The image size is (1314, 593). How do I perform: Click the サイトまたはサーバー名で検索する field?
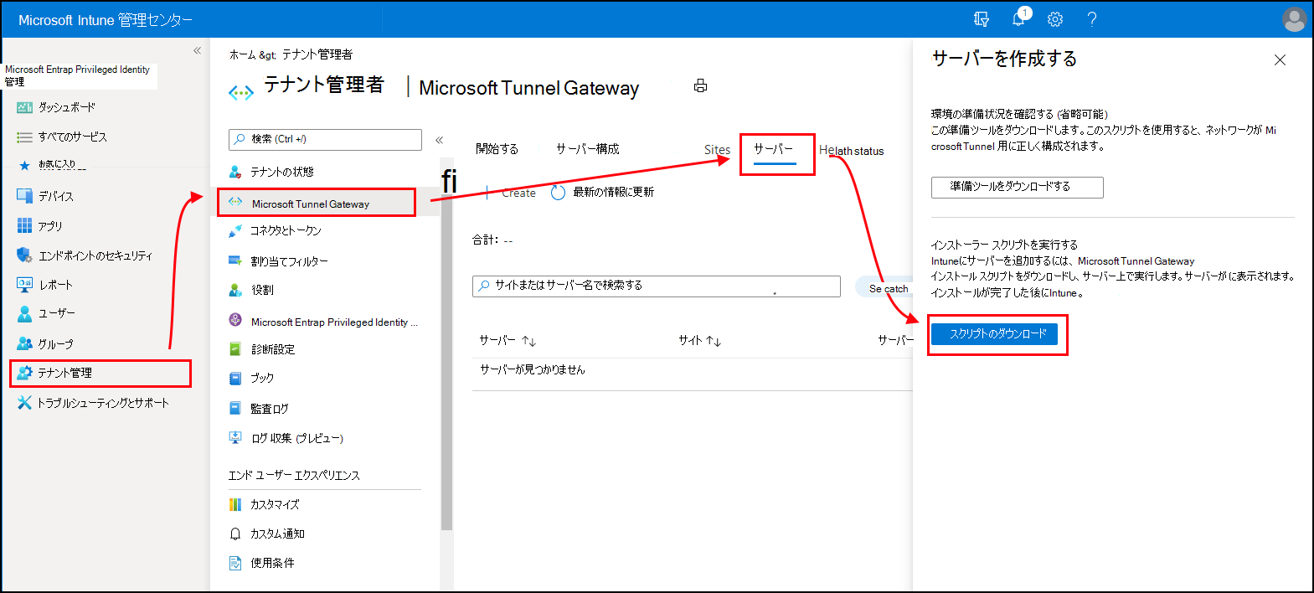pos(657,286)
